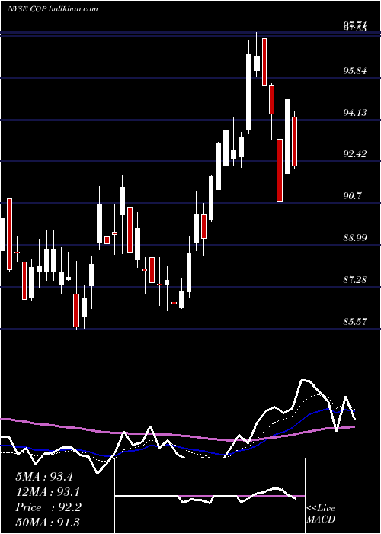Image resolution: width=381 pixels, height=534 pixels.
Task: Click the Price : 92.2 readout
Action: [x=48, y=507]
